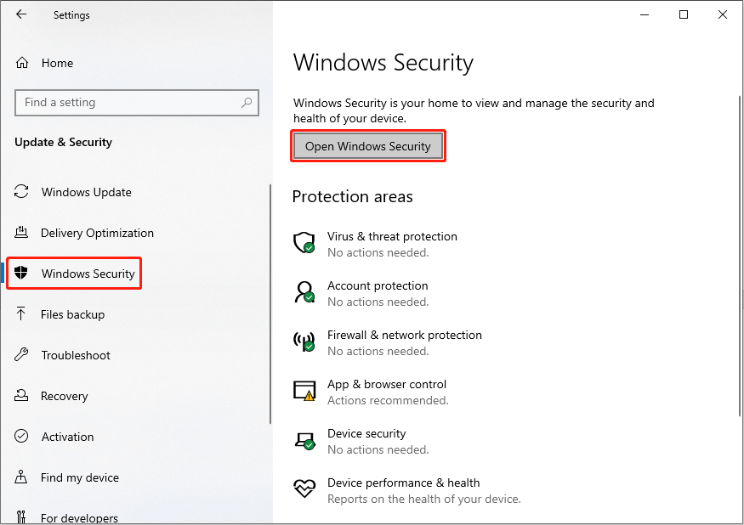
Task: Click the Home icon at the top
Action: point(20,62)
